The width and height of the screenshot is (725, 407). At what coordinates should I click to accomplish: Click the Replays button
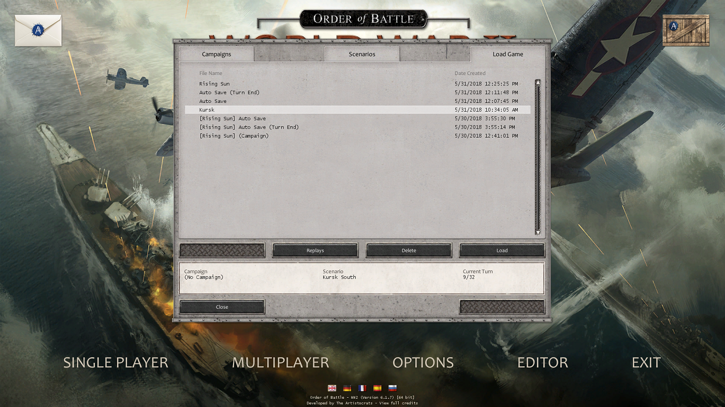(315, 250)
